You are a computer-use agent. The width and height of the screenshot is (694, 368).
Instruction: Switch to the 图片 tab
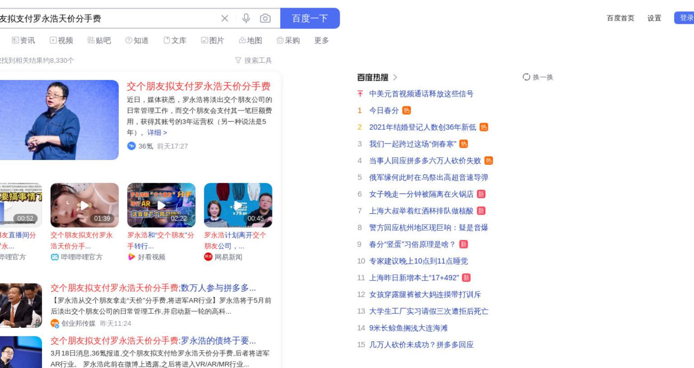pos(212,40)
